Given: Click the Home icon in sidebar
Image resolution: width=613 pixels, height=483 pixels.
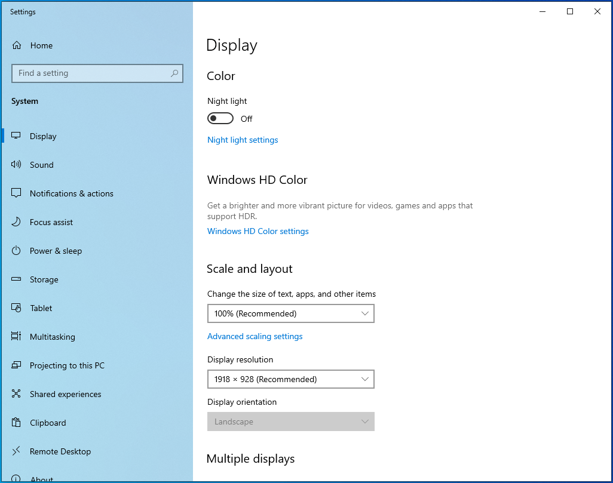Looking at the screenshot, I should (x=17, y=45).
